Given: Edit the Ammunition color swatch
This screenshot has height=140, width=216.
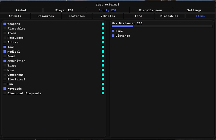Looking at the screenshot, I should (x=103, y=61).
